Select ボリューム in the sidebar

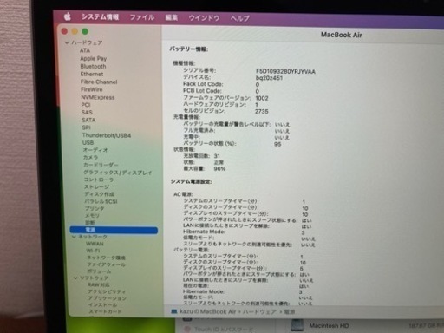[99, 271]
